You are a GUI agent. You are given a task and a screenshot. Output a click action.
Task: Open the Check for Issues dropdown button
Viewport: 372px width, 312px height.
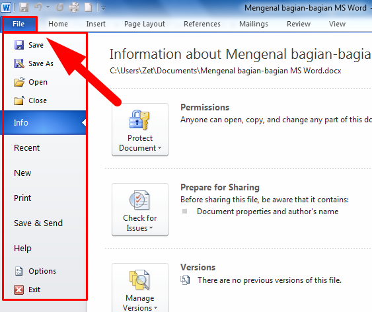pyautogui.click(x=140, y=210)
